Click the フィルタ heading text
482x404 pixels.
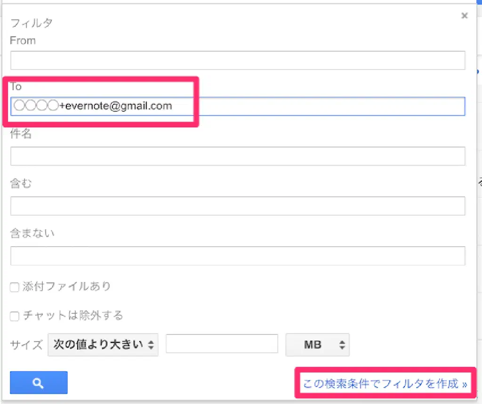coord(32,23)
